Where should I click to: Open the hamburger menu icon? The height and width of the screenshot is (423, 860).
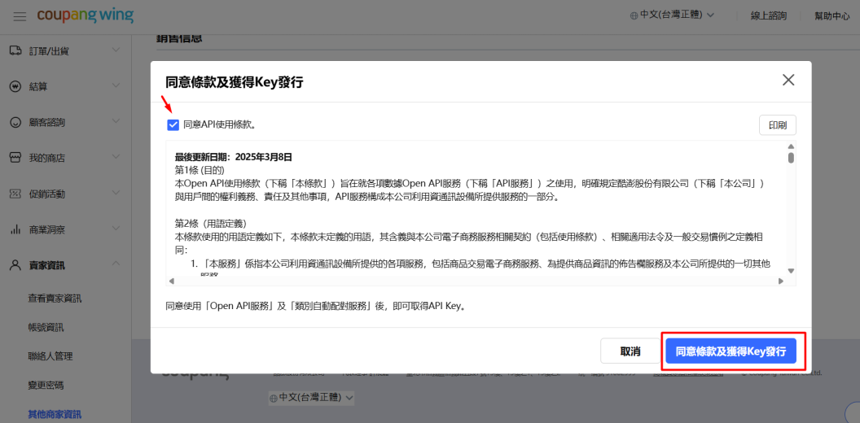point(20,16)
